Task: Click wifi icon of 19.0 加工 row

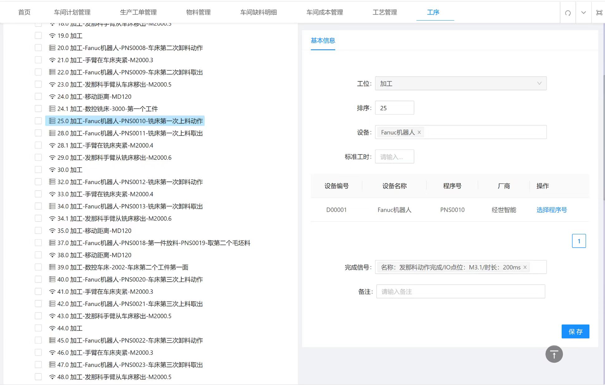Action: [x=52, y=36]
